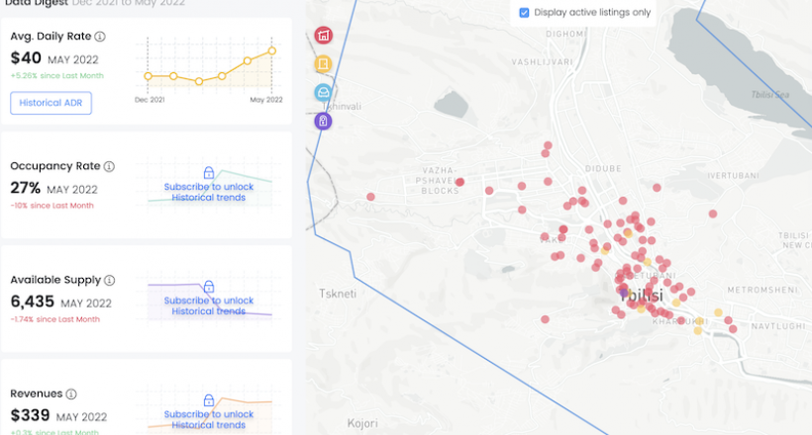The image size is (812, 435).
Task: Click lock icon on Occupancy Rate chart
Action: point(209,173)
